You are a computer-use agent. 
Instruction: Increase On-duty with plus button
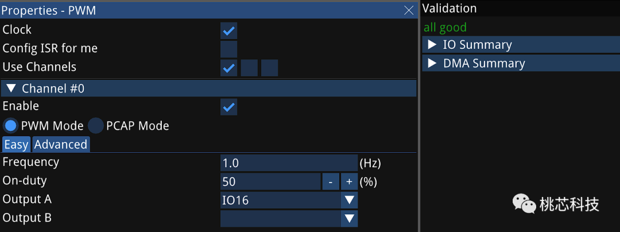pos(349,181)
